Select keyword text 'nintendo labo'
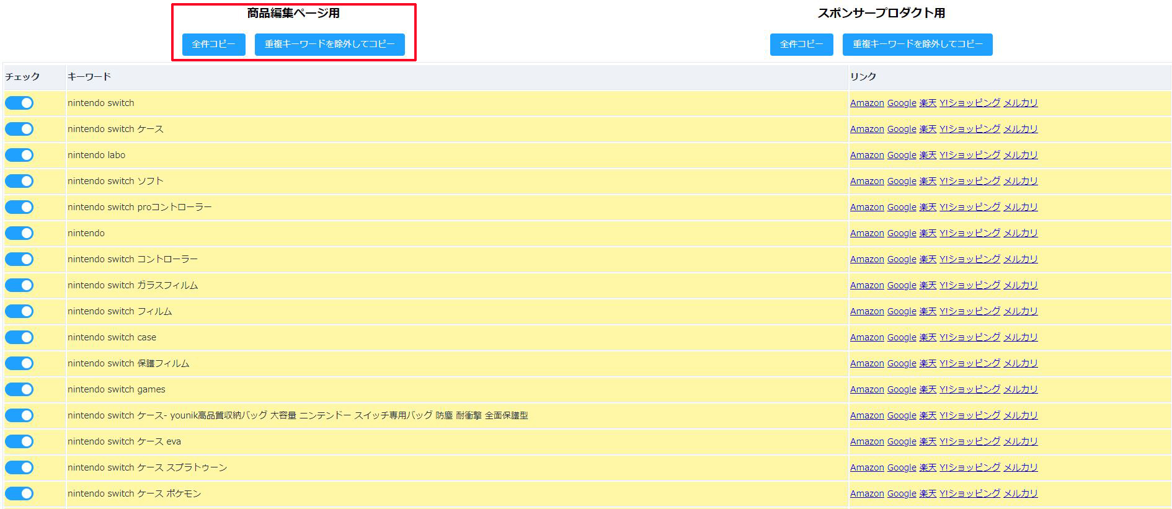Screen dimensions: 1172x509 [96, 155]
